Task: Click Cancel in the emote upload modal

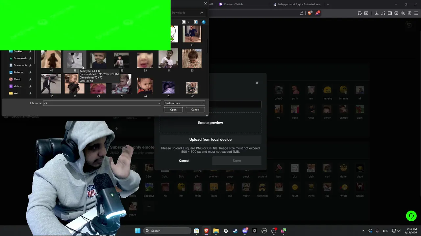Action: click(184, 161)
